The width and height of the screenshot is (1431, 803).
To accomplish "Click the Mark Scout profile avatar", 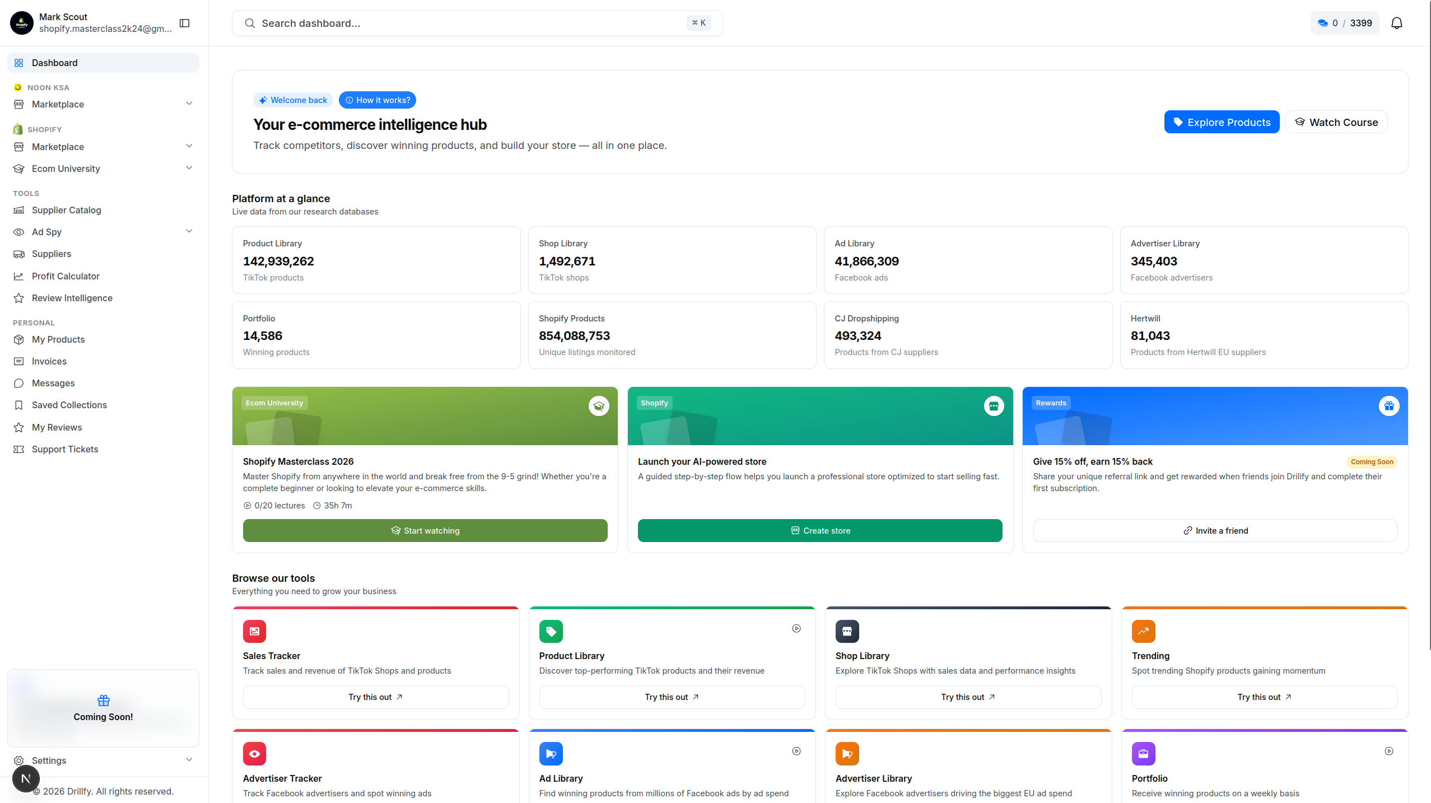I will tap(22, 23).
